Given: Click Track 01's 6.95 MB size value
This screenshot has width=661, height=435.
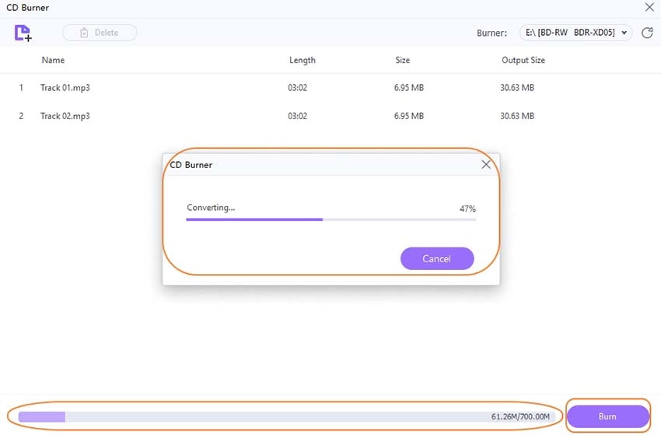Looking at the screenshot, I should [409, 88].
